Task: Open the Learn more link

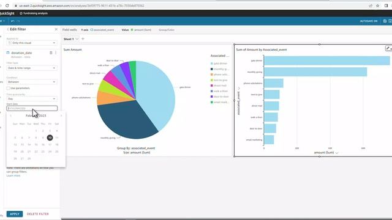Action: [x=13, y=175]
